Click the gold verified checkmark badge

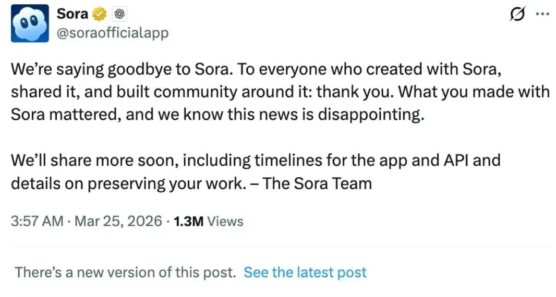tap(99, 14)
